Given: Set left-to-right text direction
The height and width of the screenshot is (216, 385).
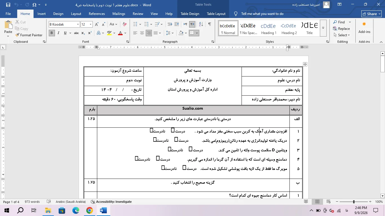Looking at the screenshot, I should pos(185,24).
